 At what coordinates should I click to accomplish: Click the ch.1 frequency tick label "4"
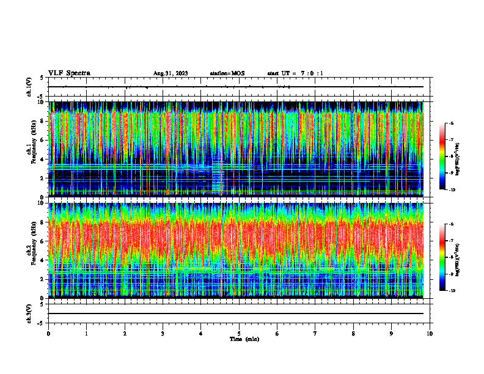coord(43,159)
